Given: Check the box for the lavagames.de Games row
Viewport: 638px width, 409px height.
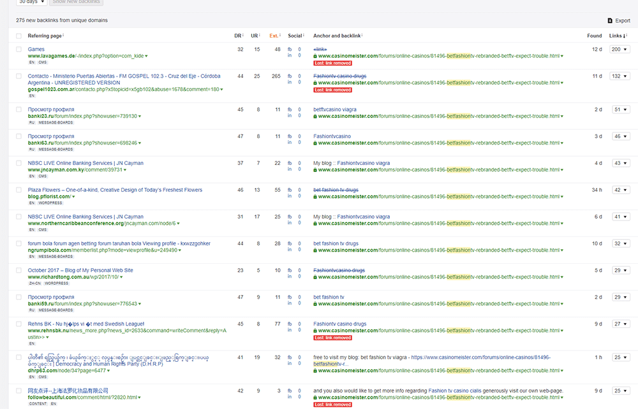Looking at the screenshot, I should pos(19,50).
